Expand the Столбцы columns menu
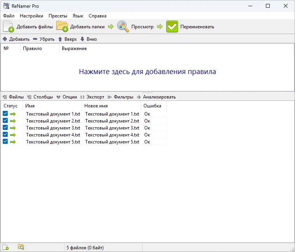The height and width of the screenshot is (252, 295). coord(40,97)
